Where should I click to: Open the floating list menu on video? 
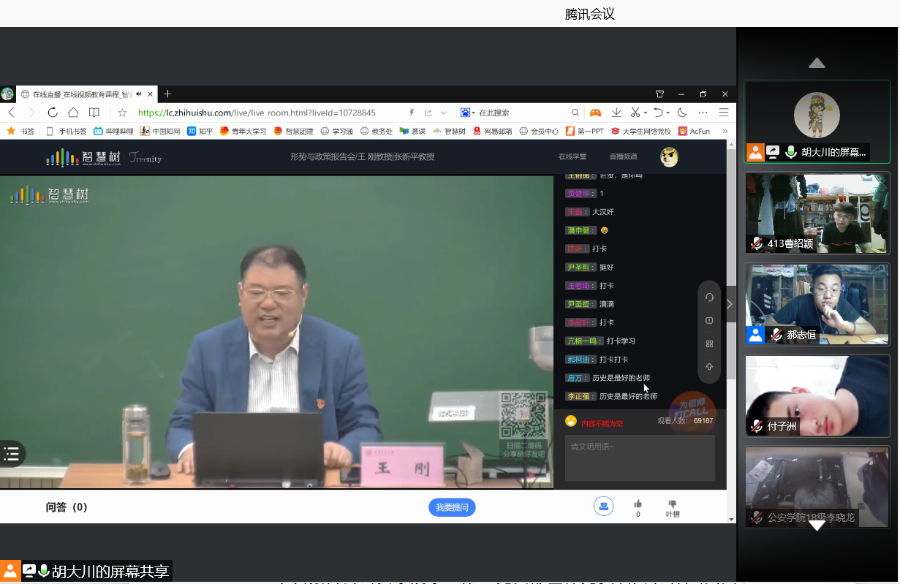[x=12, y=454]
